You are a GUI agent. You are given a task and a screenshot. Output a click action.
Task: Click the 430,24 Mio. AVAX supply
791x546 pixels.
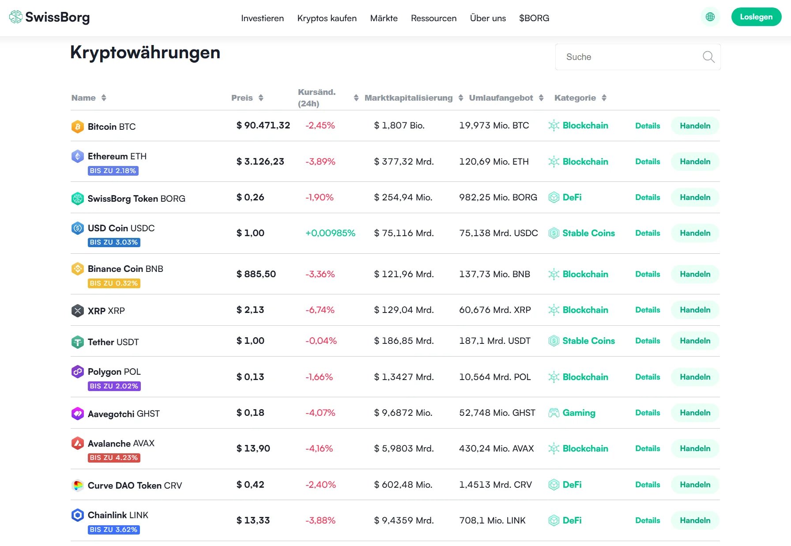(497, 448)
